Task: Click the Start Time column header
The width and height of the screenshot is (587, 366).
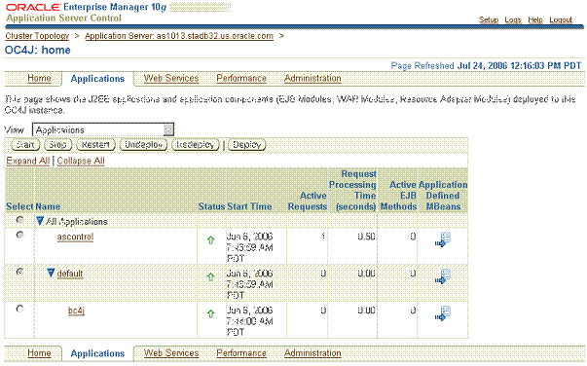Action: 249,206
